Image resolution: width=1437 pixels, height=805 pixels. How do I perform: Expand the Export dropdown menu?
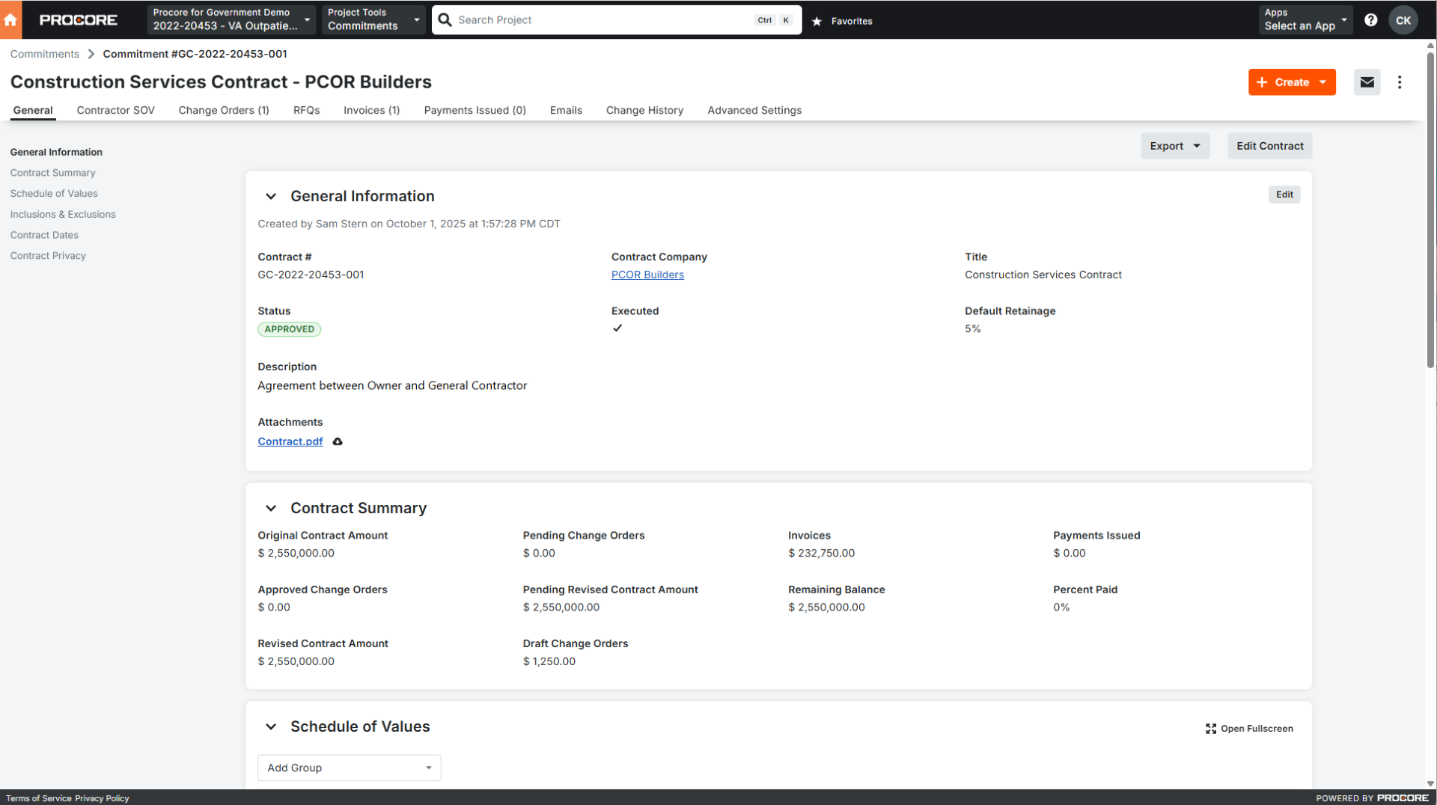click(x=1175, y=146)
